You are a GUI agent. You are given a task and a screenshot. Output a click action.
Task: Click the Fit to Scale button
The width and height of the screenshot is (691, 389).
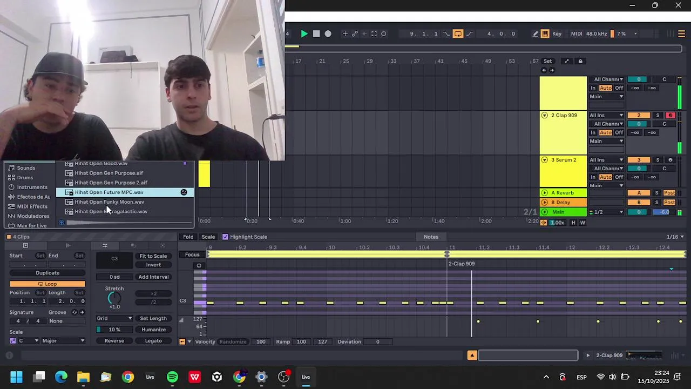[153, 256]
